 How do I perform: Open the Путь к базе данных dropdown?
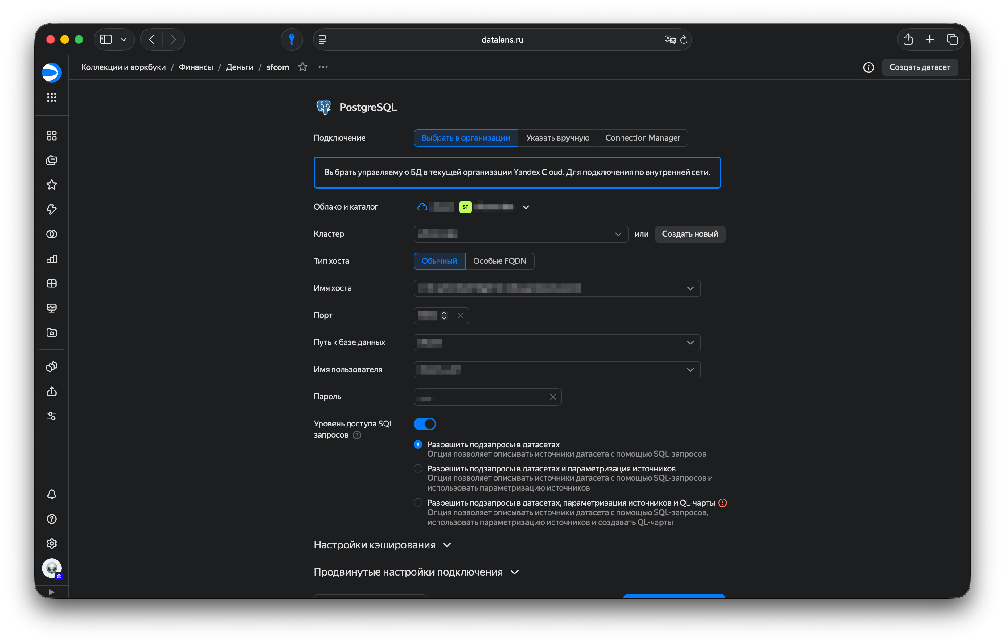(557, 343)
